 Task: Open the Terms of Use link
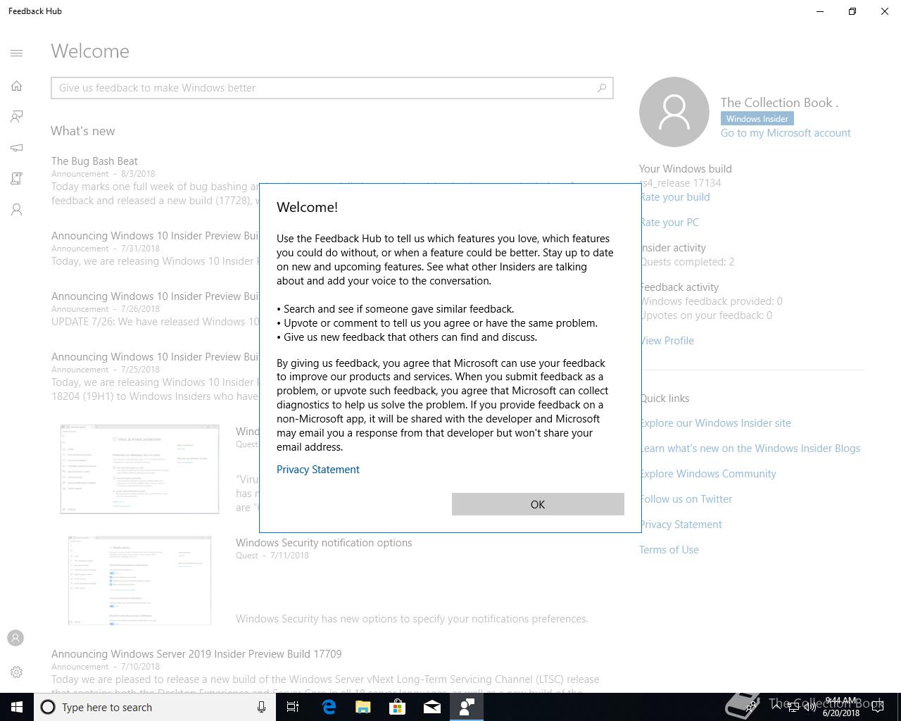[669, 550]
